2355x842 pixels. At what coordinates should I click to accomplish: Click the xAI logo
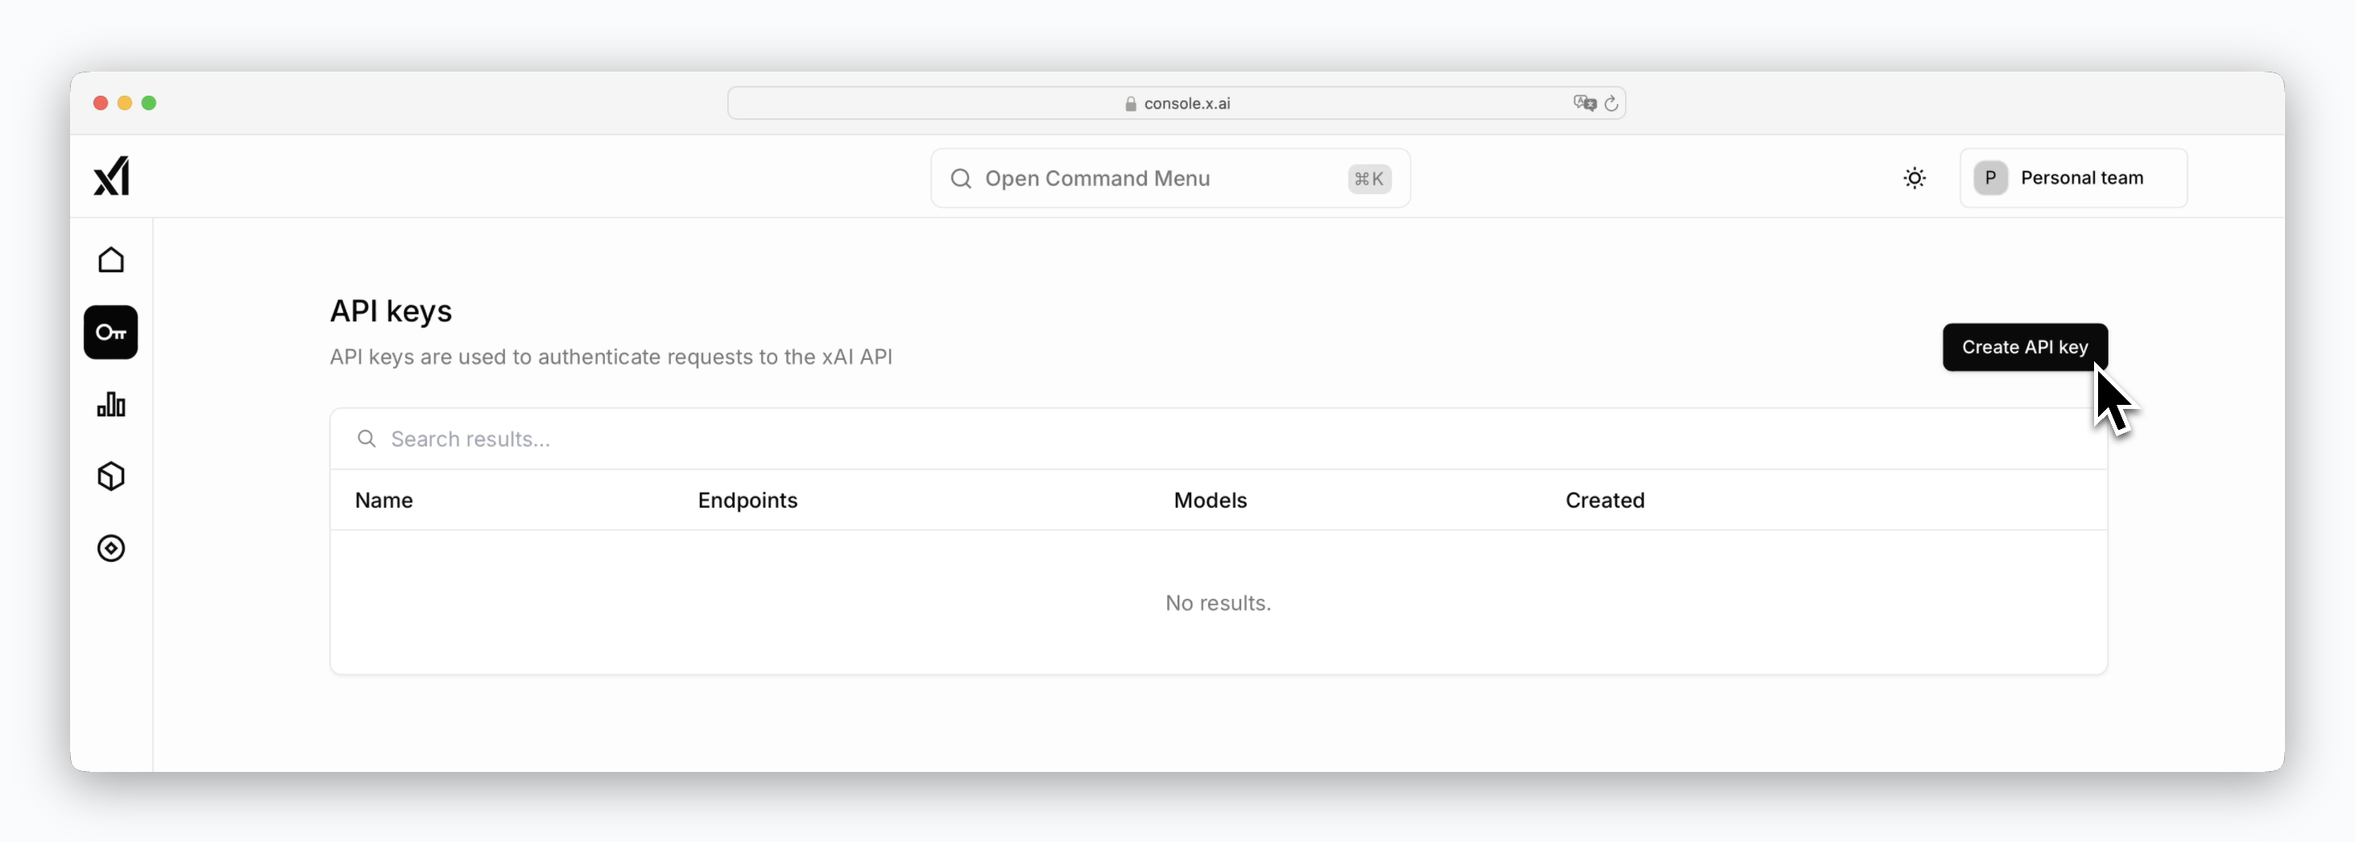click(111, 176)
